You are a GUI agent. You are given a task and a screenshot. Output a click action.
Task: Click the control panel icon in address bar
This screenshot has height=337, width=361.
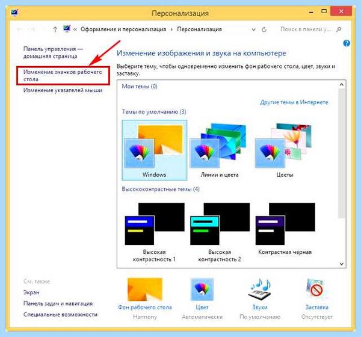(67, 29)
